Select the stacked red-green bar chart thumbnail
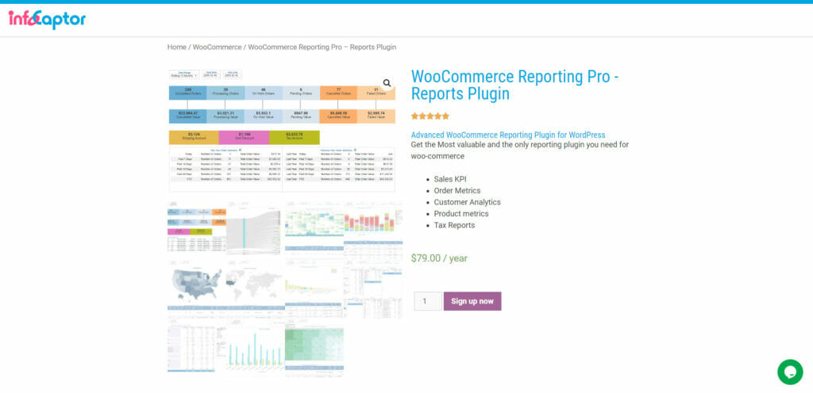 (373, 228)
